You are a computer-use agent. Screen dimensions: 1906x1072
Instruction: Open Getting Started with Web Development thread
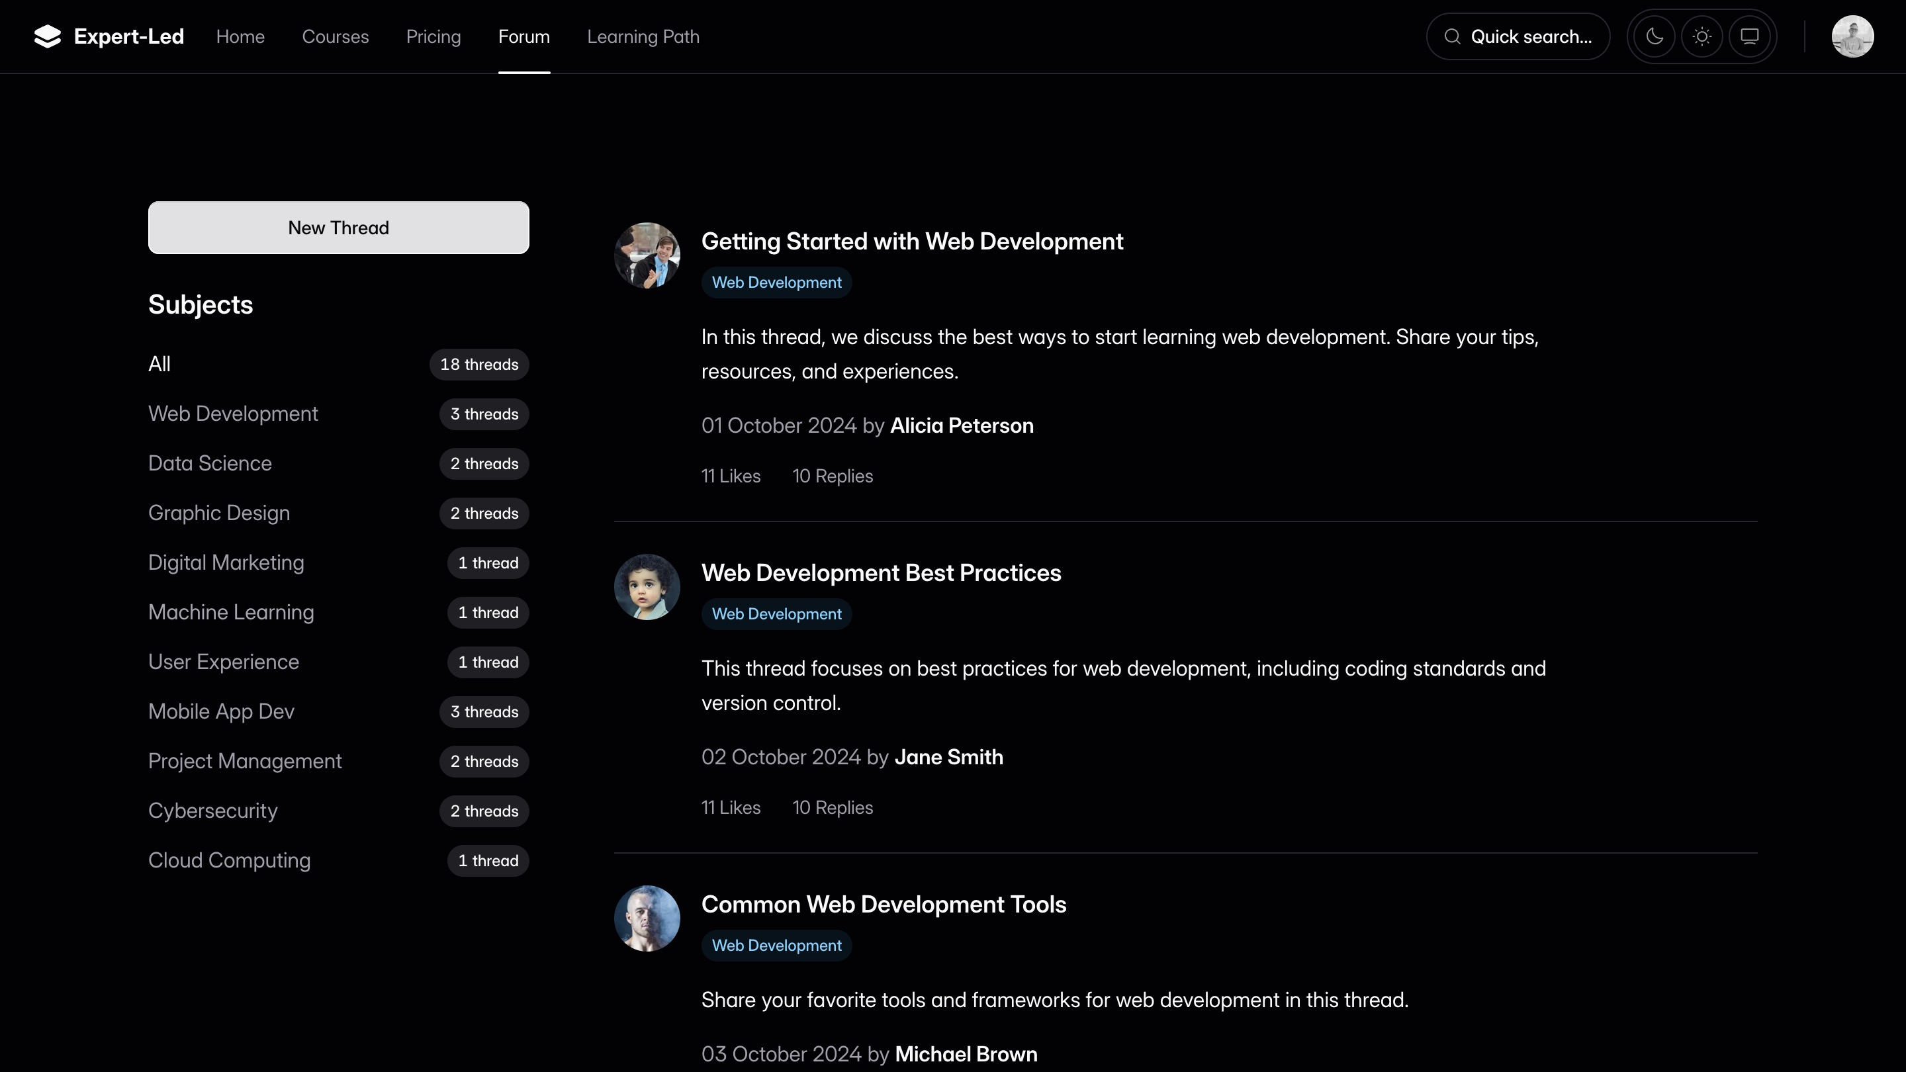click(911, 241)
